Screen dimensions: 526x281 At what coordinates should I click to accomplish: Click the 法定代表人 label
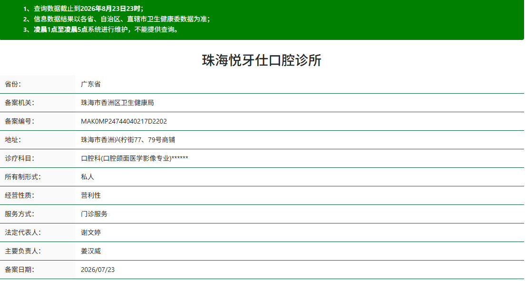coord(23,233)
